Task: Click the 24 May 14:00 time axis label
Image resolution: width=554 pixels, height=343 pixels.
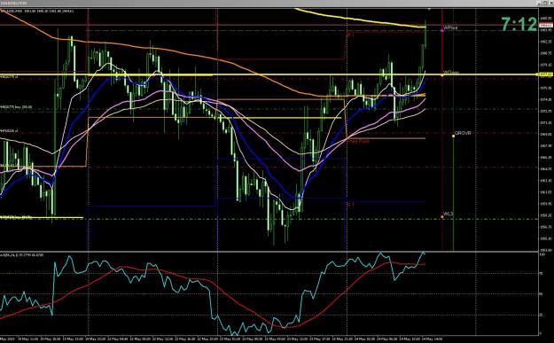Action: (x=431, y=339)
